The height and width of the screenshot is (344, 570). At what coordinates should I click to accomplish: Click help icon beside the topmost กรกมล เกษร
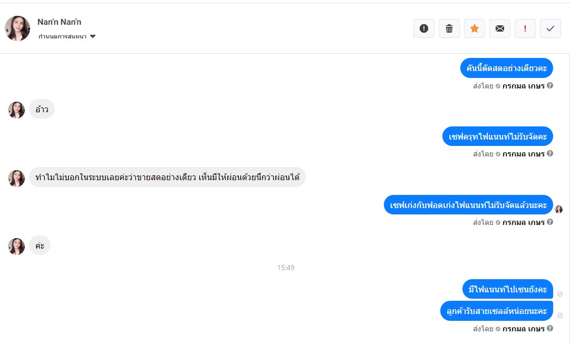[550, 85]
